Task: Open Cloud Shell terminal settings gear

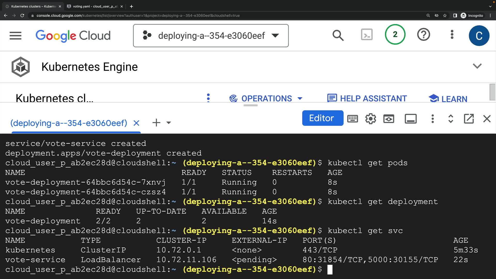Action: point(370,119)
